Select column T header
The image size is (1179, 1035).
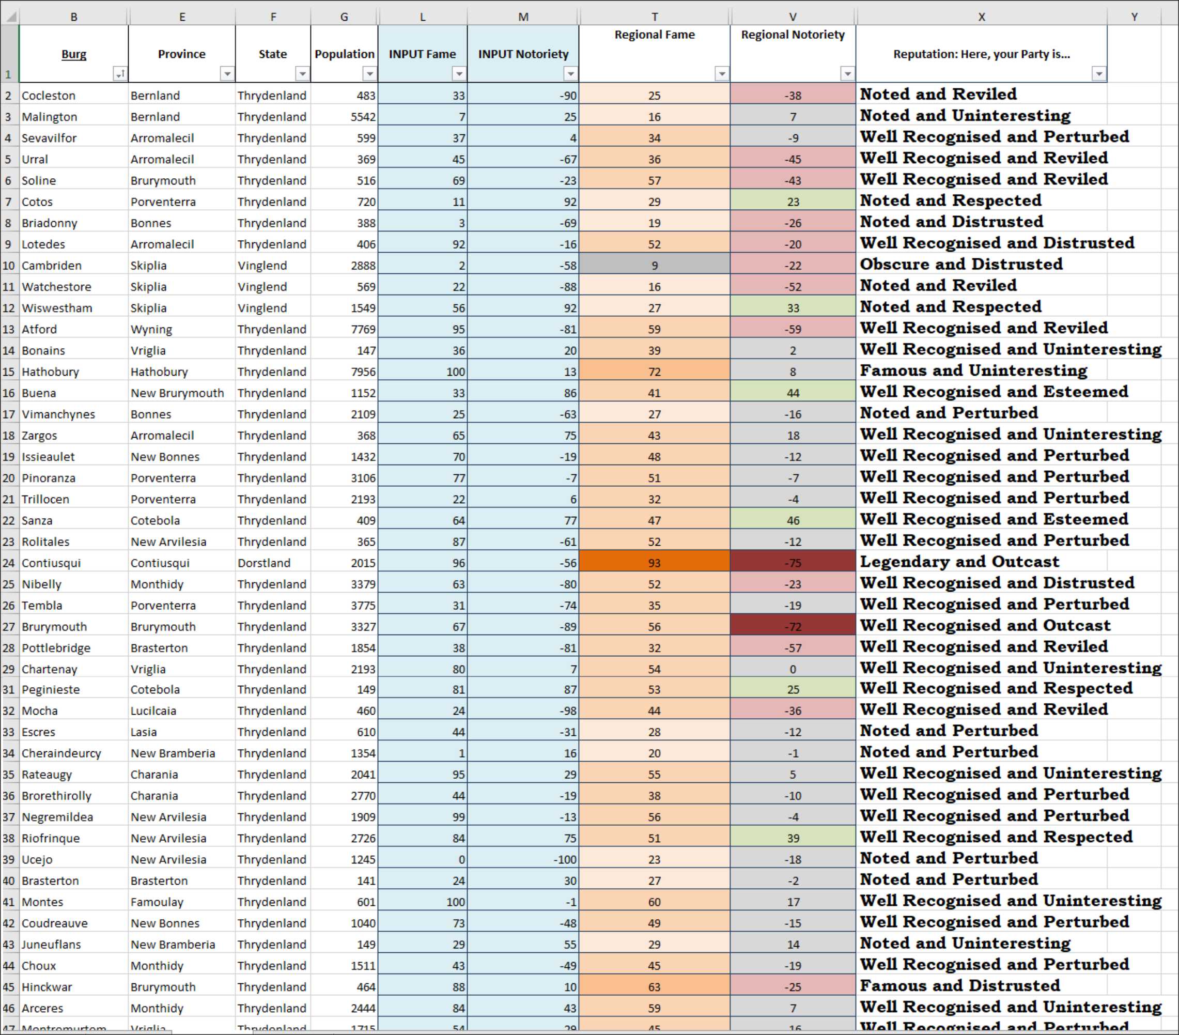click(655, 17)
